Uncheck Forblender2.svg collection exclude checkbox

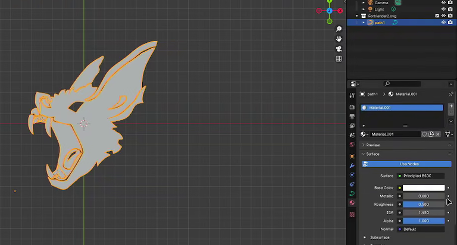tap(437, 15)
